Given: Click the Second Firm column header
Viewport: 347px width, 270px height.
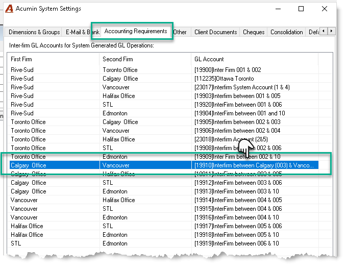Looking at the screenshot, I should point(145,59).
